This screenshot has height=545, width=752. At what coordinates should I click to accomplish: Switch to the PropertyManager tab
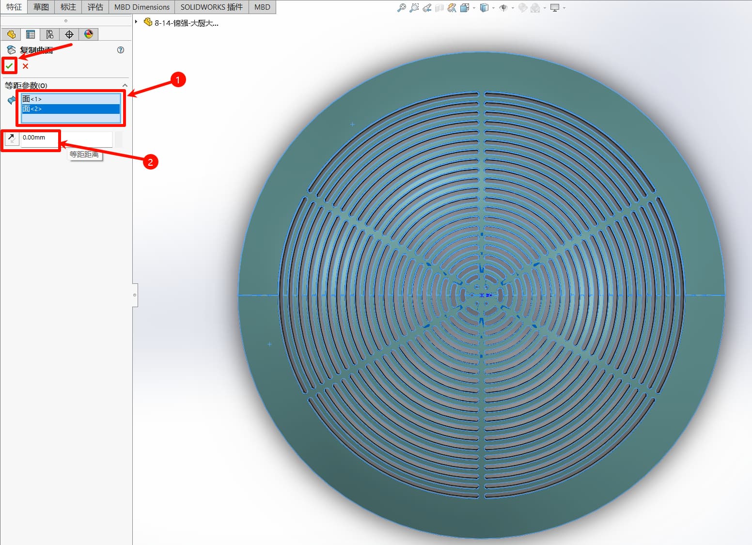[x=31, y=34]
